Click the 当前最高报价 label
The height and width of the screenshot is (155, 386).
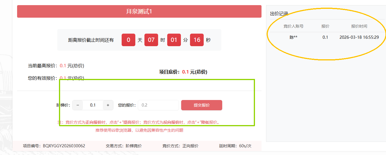coord(43,66)
